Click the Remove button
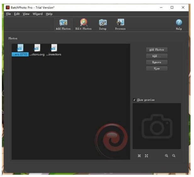 pos(157,62)
